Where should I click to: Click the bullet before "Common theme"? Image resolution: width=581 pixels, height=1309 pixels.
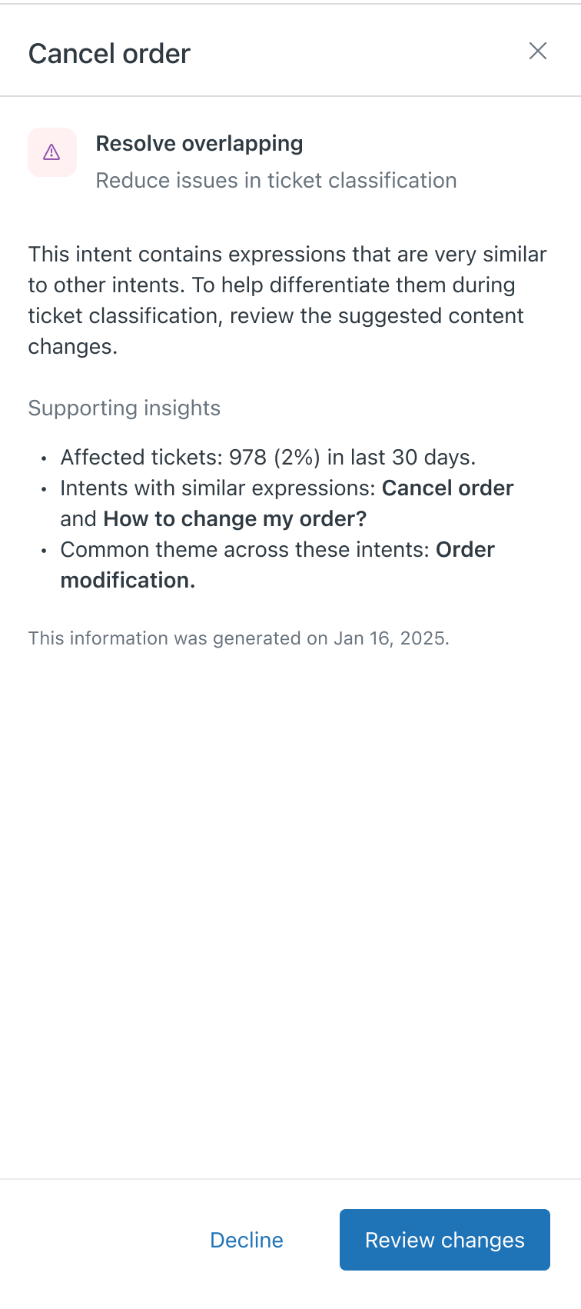pyautogui.click(x=44, y=551)
